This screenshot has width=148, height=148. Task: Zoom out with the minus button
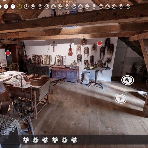74,140
